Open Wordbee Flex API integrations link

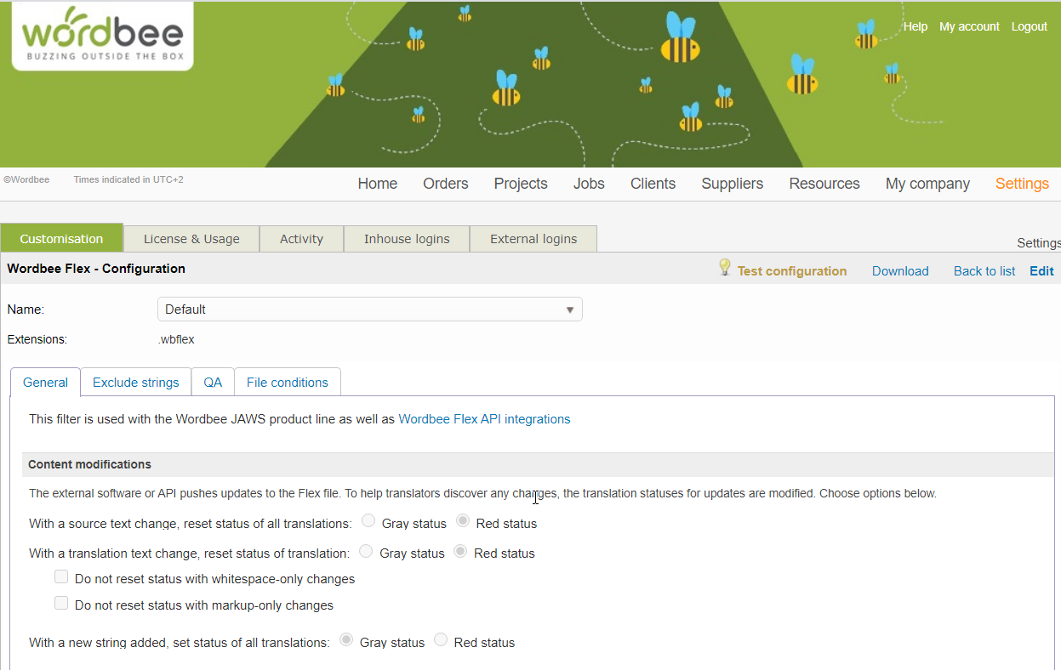coord(484,419)
